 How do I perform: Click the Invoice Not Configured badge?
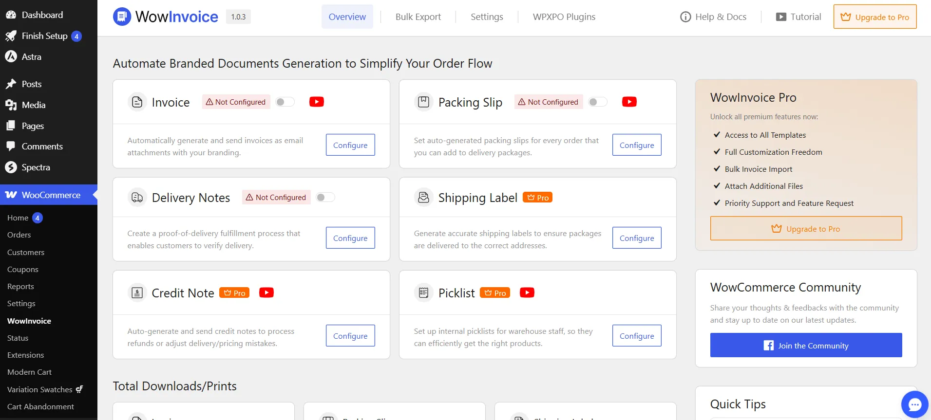click(236, 102)
